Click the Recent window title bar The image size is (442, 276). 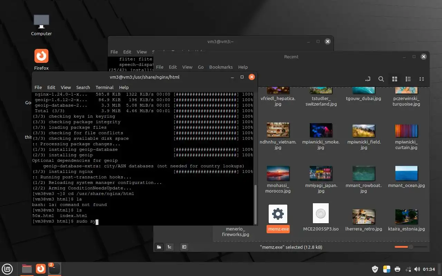tap(291, 57)
